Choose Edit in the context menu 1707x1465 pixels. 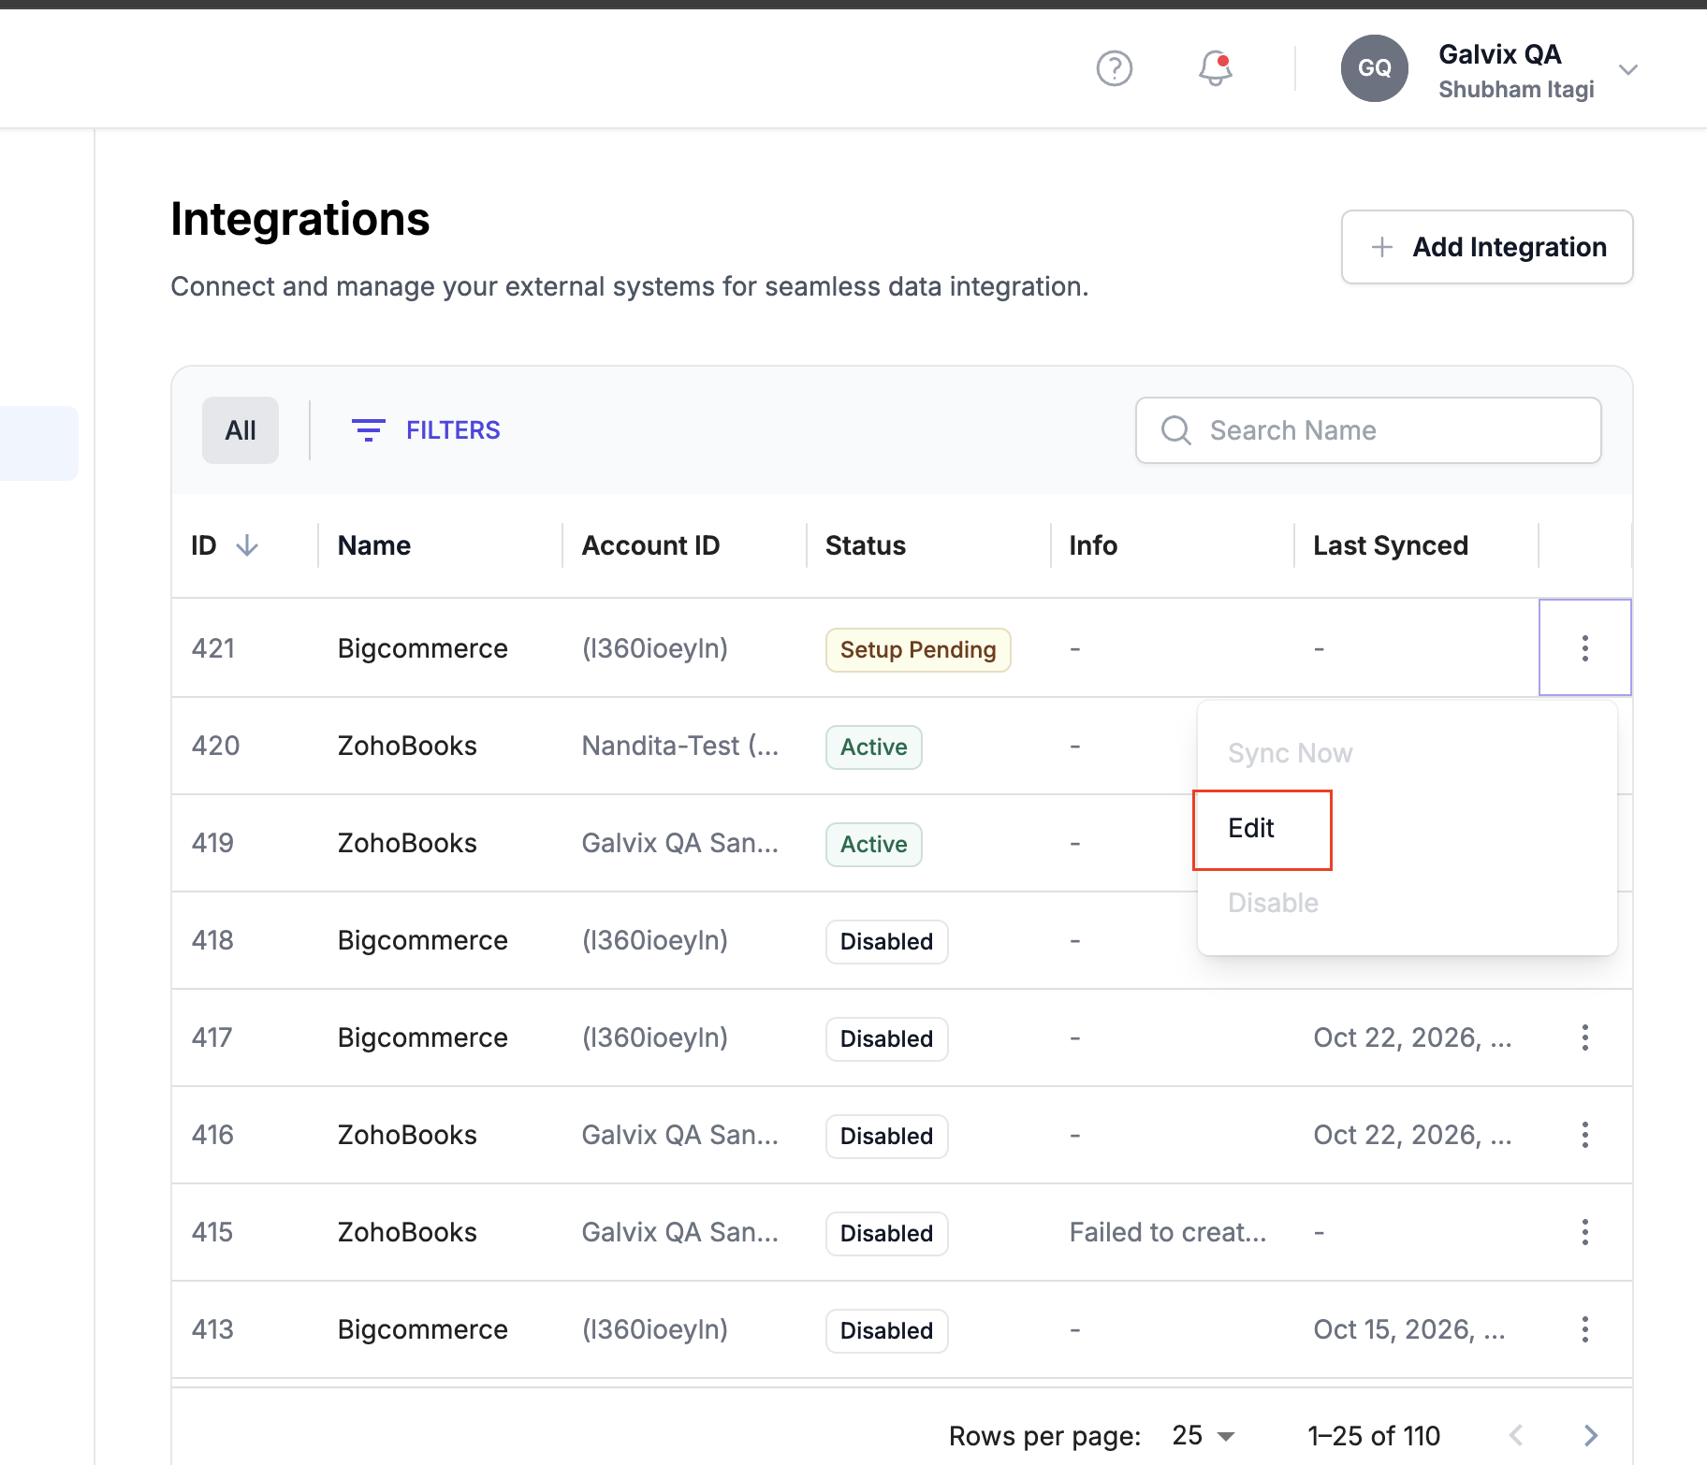[x=1251, y=828]
